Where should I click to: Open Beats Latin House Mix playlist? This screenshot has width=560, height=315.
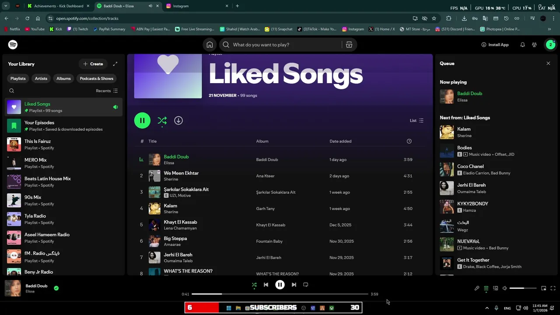[x=63, y=182]
